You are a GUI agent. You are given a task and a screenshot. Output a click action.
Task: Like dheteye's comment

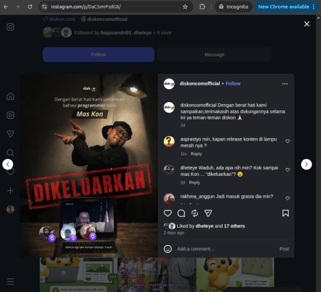pos(288,169)
